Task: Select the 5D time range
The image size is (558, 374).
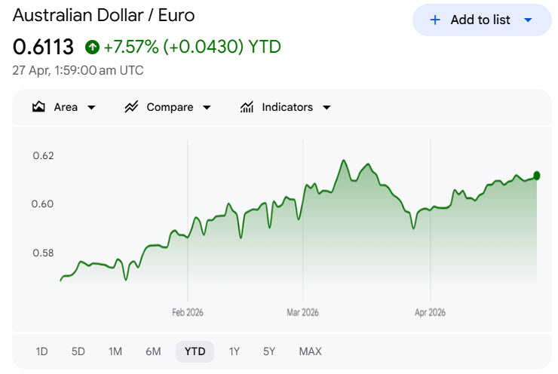Action: point(78,351)
